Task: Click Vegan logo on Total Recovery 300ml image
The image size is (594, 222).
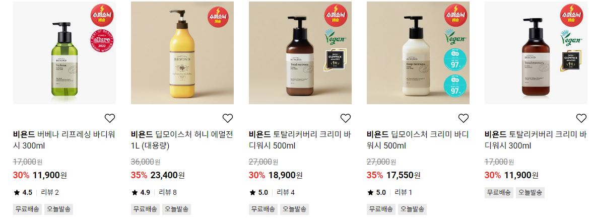Action: [x=571, y=38]
